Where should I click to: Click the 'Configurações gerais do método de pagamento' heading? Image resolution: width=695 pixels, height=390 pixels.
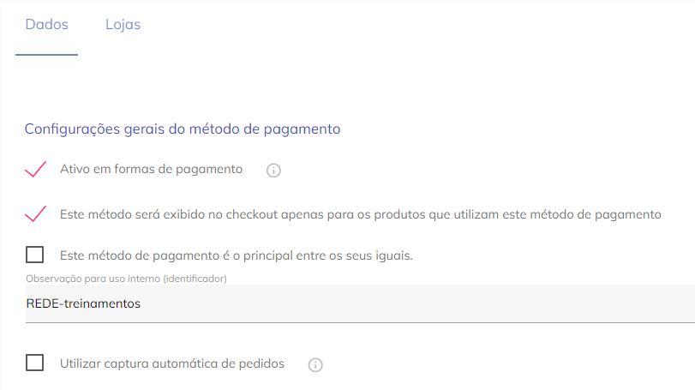[183, 129]
